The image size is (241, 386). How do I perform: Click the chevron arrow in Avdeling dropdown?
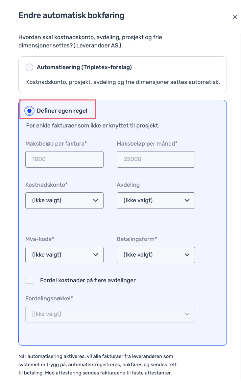point(187,200)
